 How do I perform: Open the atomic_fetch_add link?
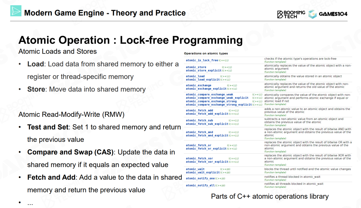tap(199, 111)
